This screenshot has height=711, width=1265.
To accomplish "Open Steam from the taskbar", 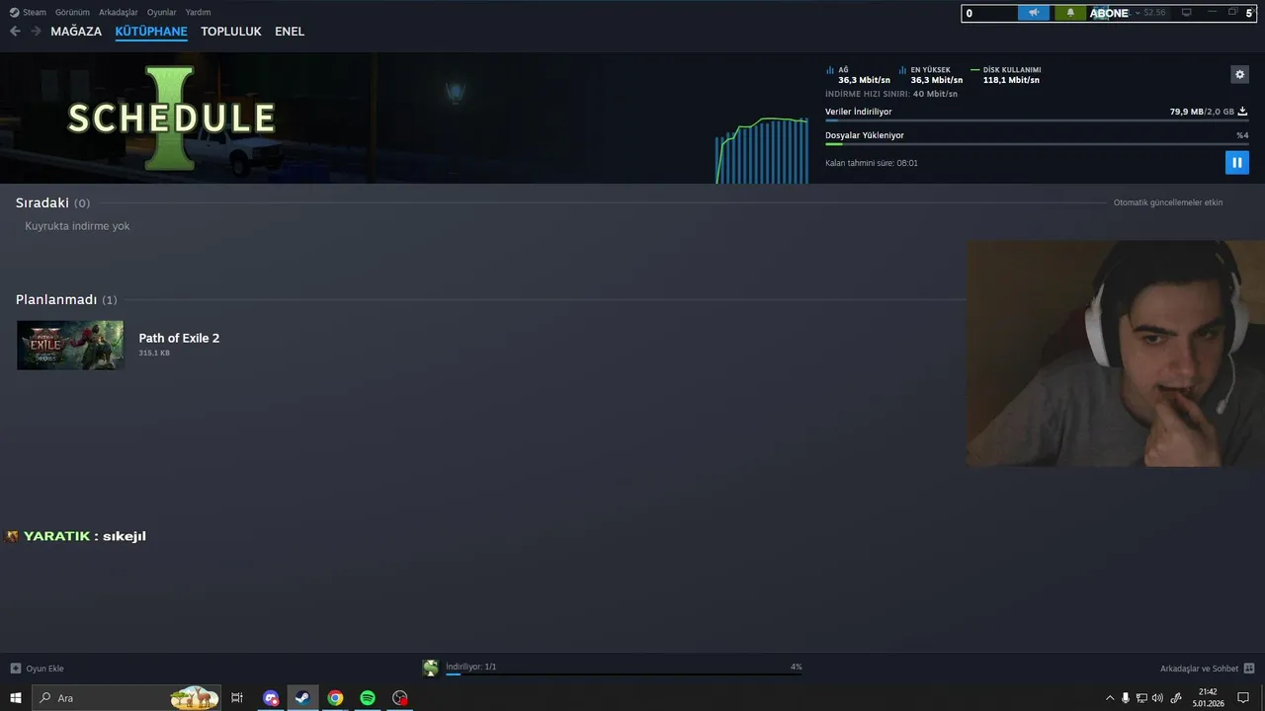I will [302, 698].
